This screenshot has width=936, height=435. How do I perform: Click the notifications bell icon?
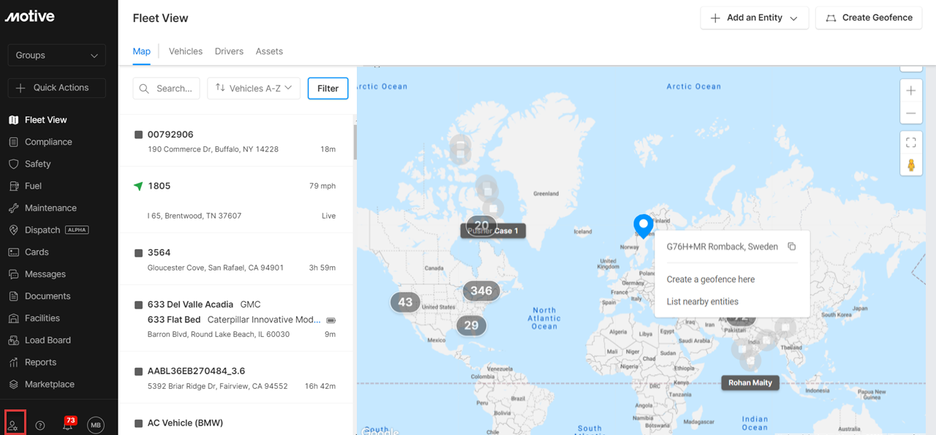67,425
